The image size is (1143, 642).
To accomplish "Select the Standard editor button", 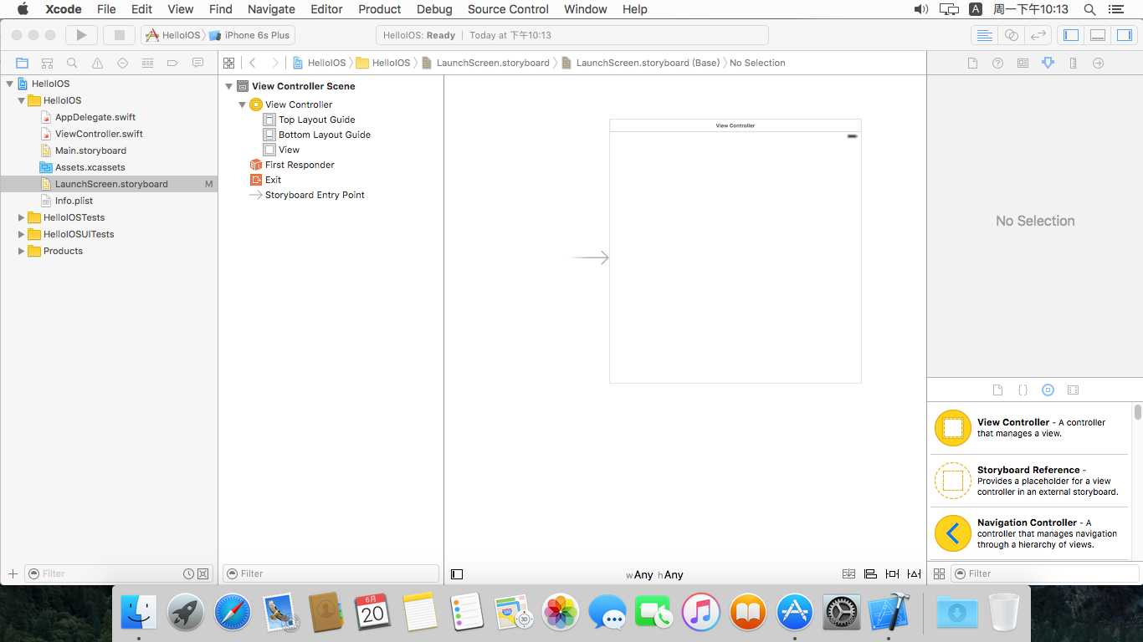I will point(985,35).
